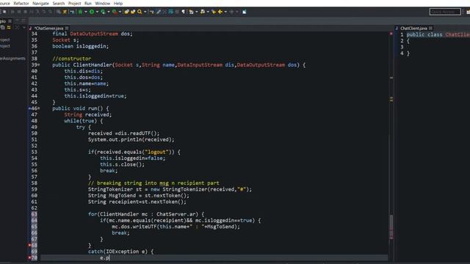
Task: Close the ChatServer.java tab
Action: 67,28
